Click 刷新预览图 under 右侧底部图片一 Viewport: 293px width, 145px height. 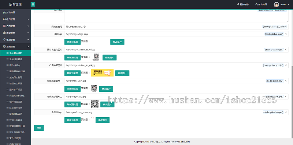pyautogui.click(x=72, y=89)
